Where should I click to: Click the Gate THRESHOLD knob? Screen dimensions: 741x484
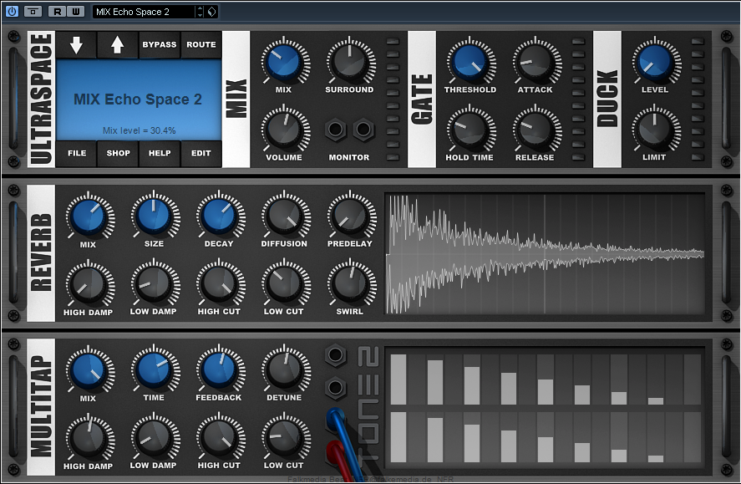pos(470,62)
